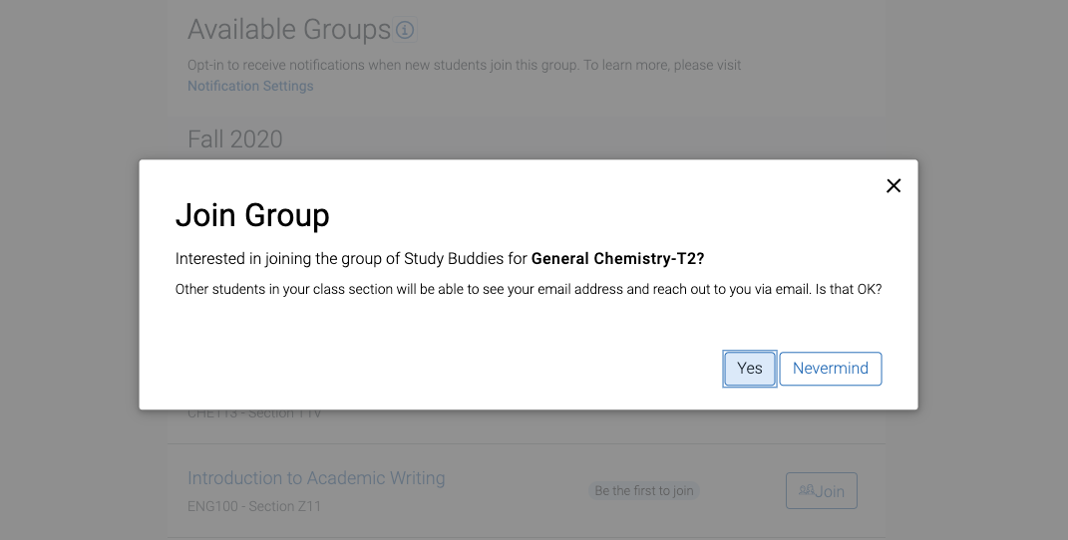Join the ENG100 study group
Screen dimensions: 1068x540
pyautogui.click(x=822, y=491)
